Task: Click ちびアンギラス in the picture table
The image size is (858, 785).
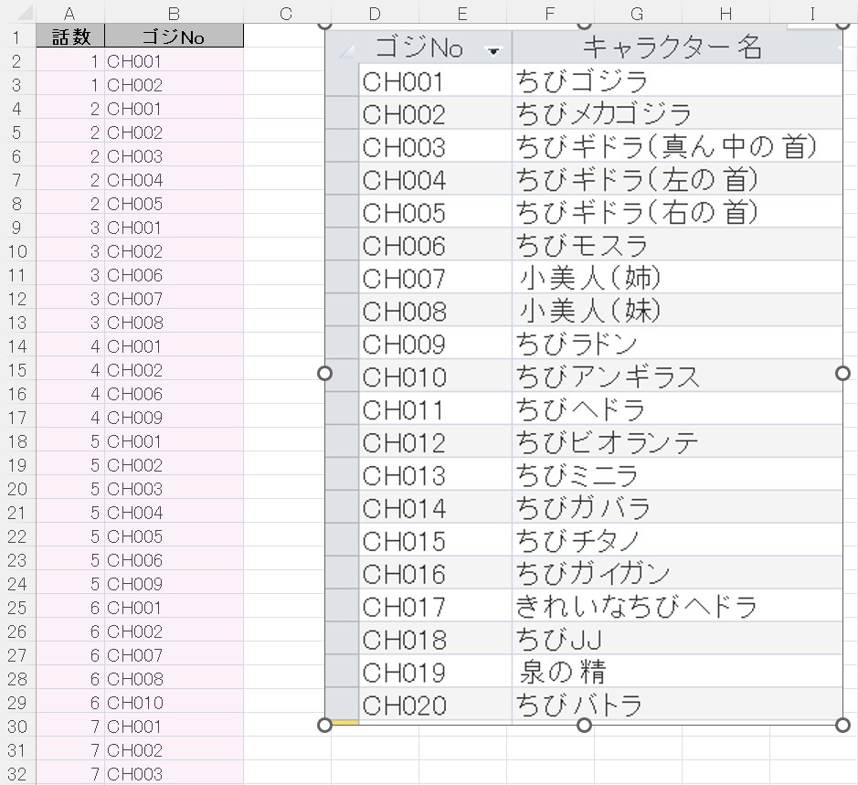Action: coord(608,377)
